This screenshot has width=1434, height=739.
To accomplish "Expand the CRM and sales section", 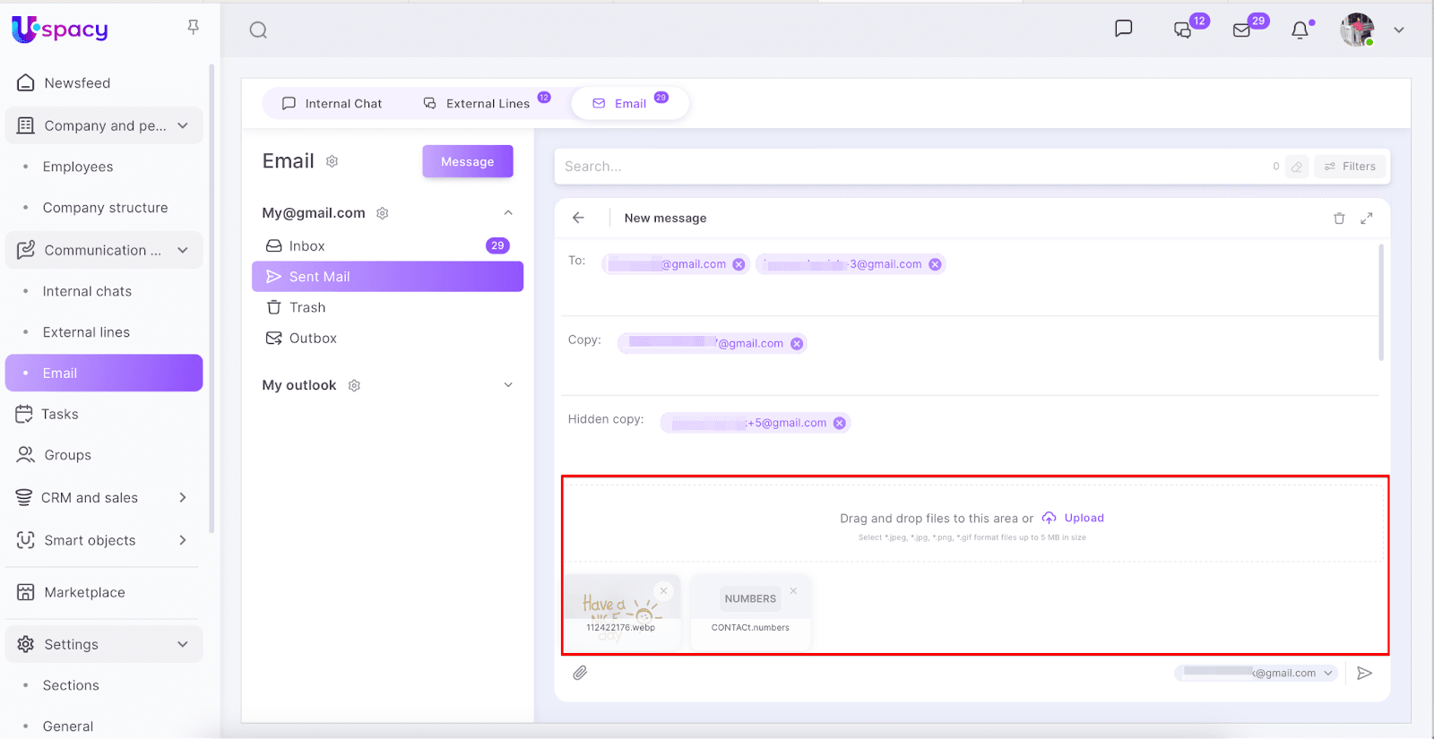I will [x=183, y=497].
